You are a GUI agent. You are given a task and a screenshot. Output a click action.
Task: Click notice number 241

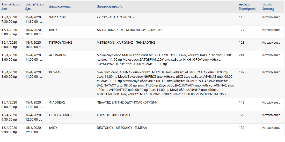pos(242,56)
